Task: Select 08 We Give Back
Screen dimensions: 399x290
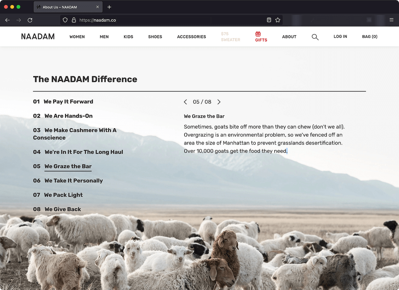Action: coord(57,209)
